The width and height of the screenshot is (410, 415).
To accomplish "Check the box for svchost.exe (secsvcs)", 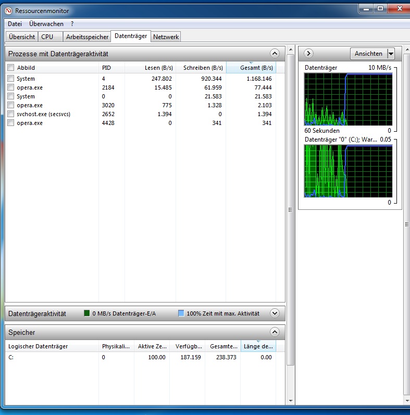I will click(10, 114).
